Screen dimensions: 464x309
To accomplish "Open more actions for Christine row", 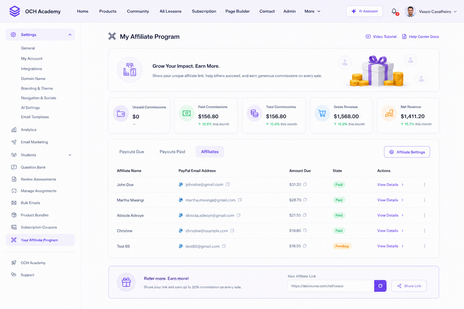I will (424, 231).
